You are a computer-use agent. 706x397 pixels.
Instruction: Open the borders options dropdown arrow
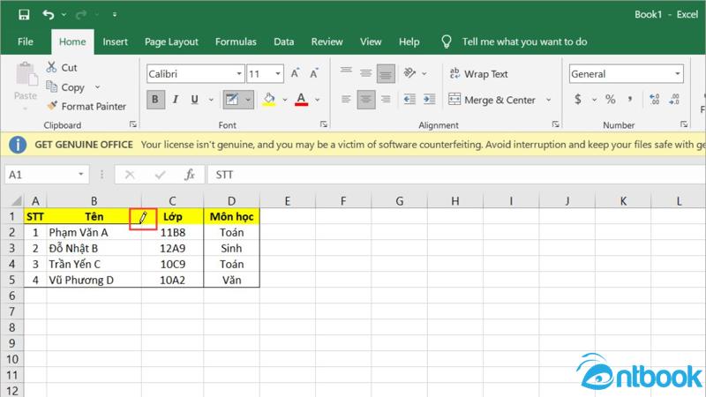[x=248, y=100]
